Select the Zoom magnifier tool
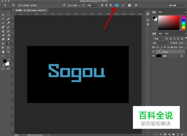This screenshot has width=187, height=136. 8,52
